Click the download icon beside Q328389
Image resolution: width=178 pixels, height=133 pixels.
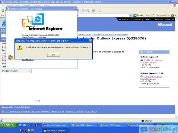(142, 76)
